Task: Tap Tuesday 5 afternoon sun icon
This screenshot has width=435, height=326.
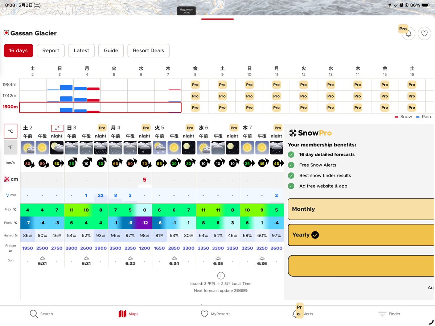Action: point(174,148)
